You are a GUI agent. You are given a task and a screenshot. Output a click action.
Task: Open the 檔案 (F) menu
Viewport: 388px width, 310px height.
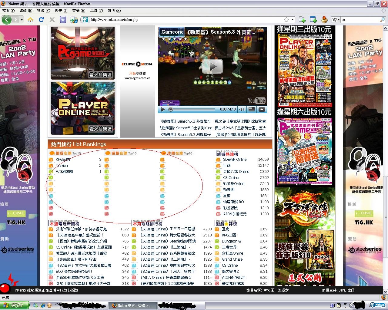8,11
